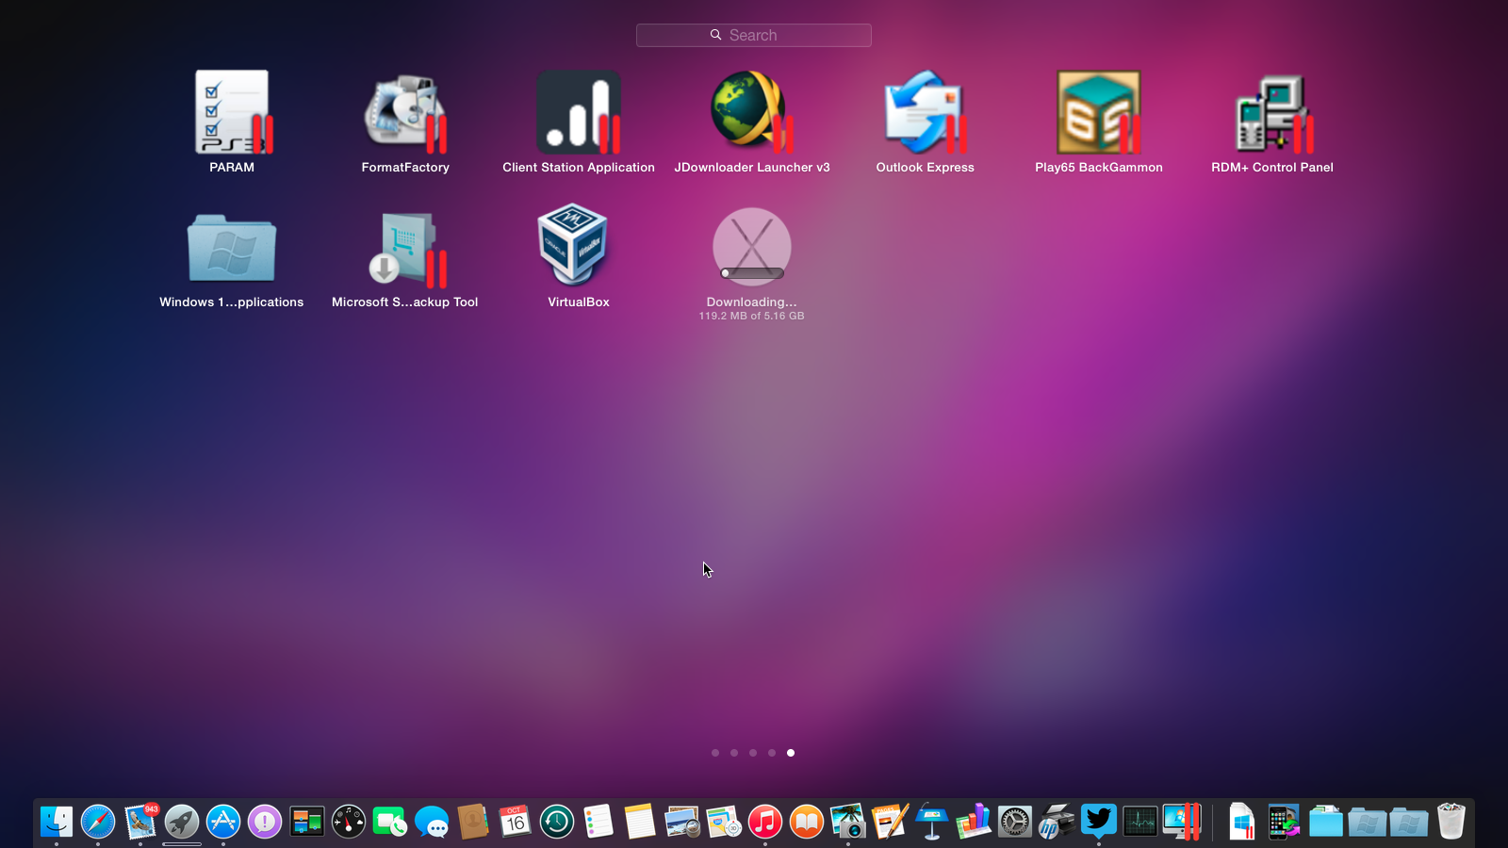
Task: Open Client Station Application
Action: pos(579,113)
